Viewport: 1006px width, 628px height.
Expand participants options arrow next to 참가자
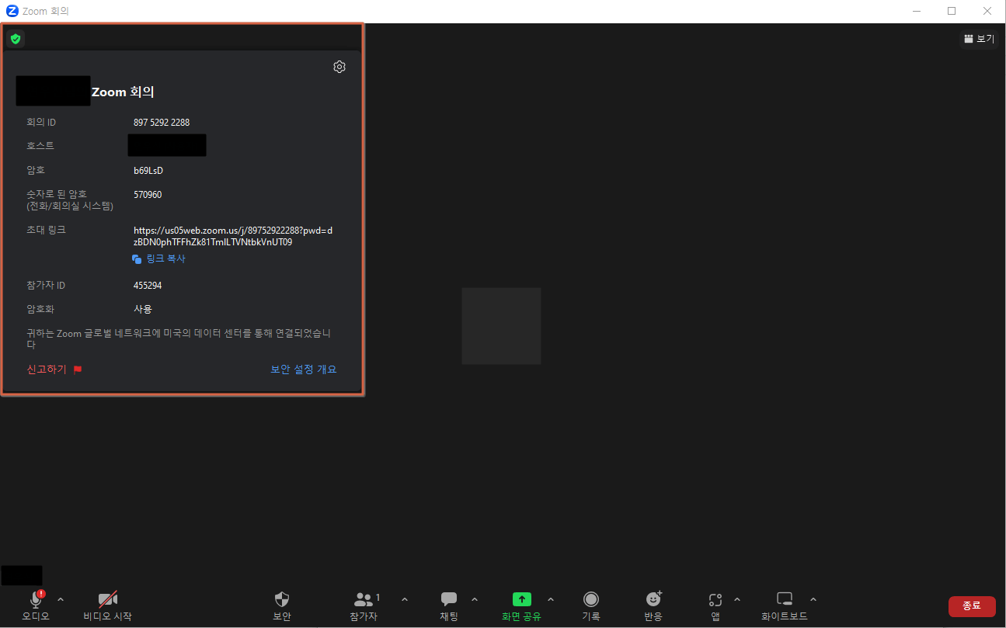[x=404, y=599]
